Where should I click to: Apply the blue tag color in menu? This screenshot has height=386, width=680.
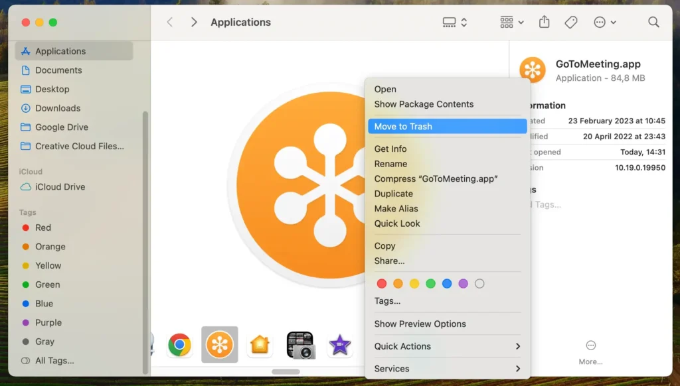447,284
